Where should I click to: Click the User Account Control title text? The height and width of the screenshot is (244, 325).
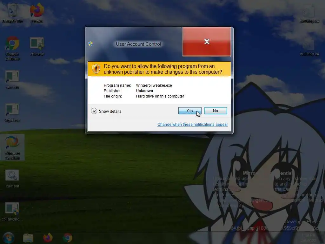click(x=138, y=44)
